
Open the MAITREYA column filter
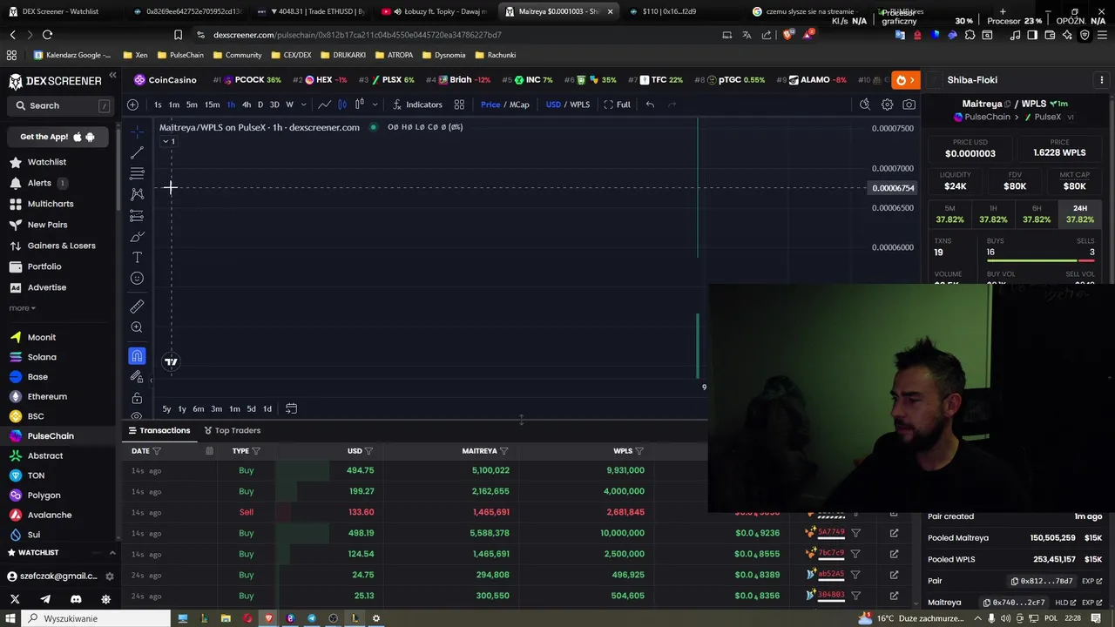tap(503, 451)
